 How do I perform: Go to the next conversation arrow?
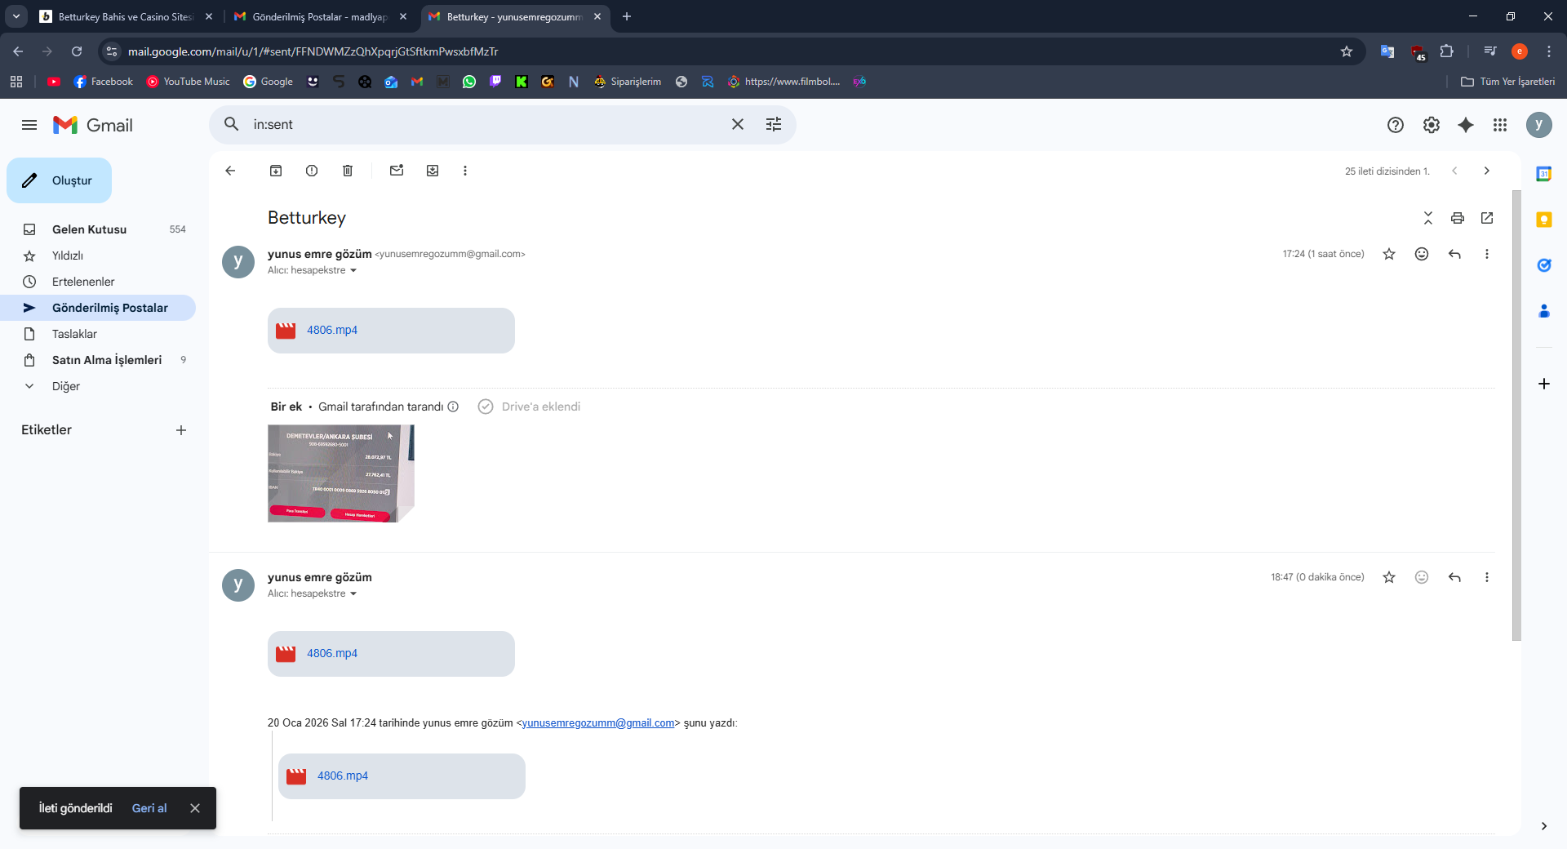[x=1487, y=171]
